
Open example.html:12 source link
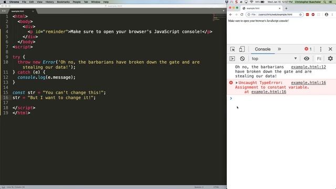308,67
